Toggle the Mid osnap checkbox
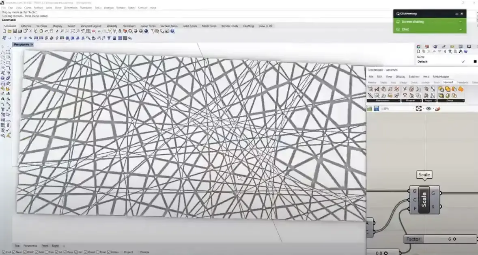 click(x=37, y=252)
